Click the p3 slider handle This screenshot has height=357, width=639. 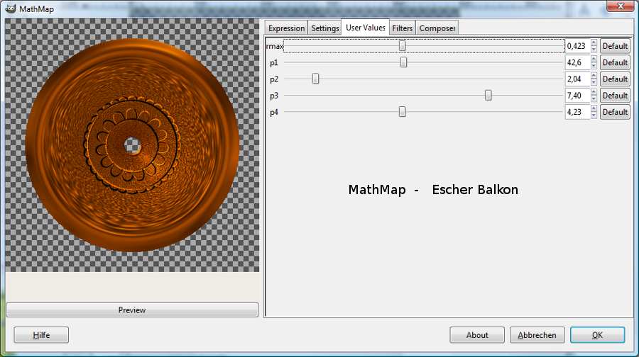[x=488, y=95]
